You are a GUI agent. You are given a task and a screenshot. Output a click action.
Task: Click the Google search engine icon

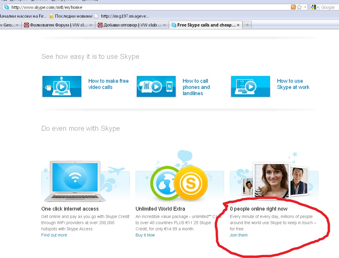click(x=313, y=7)
